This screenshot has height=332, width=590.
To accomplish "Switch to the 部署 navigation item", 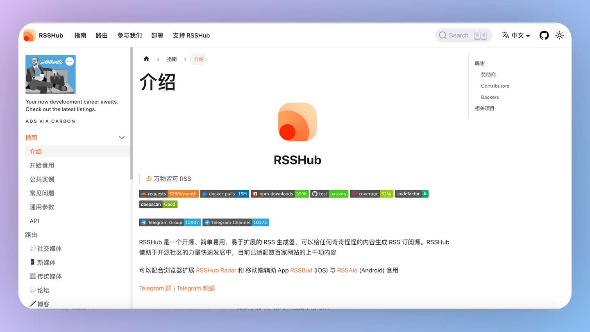I will pyautogui.click(x=157, y=35).
